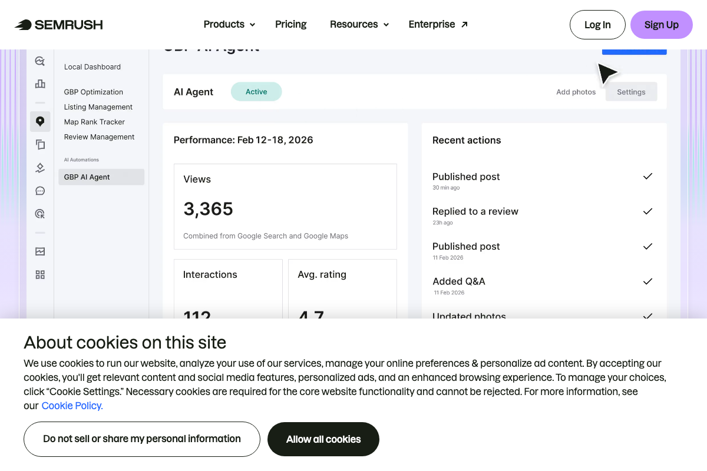Click Combined from Google Search and Google Maps
Screen dimensions: 707x471
click(x=266, y=236)
